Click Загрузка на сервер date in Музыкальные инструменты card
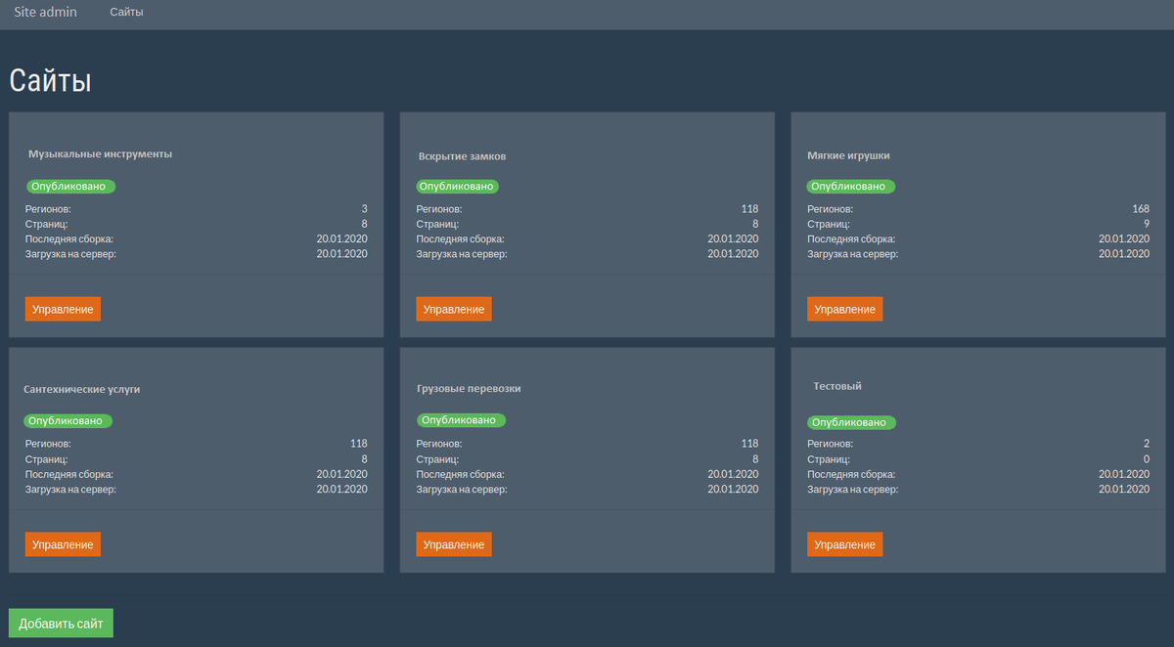 341,254
